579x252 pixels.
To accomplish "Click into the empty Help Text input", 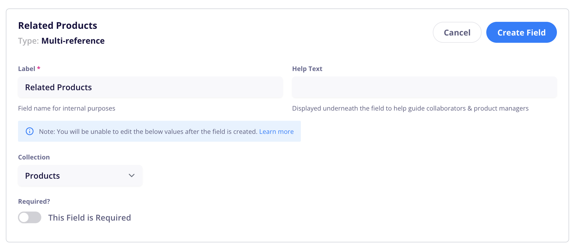I will [424, 87].
